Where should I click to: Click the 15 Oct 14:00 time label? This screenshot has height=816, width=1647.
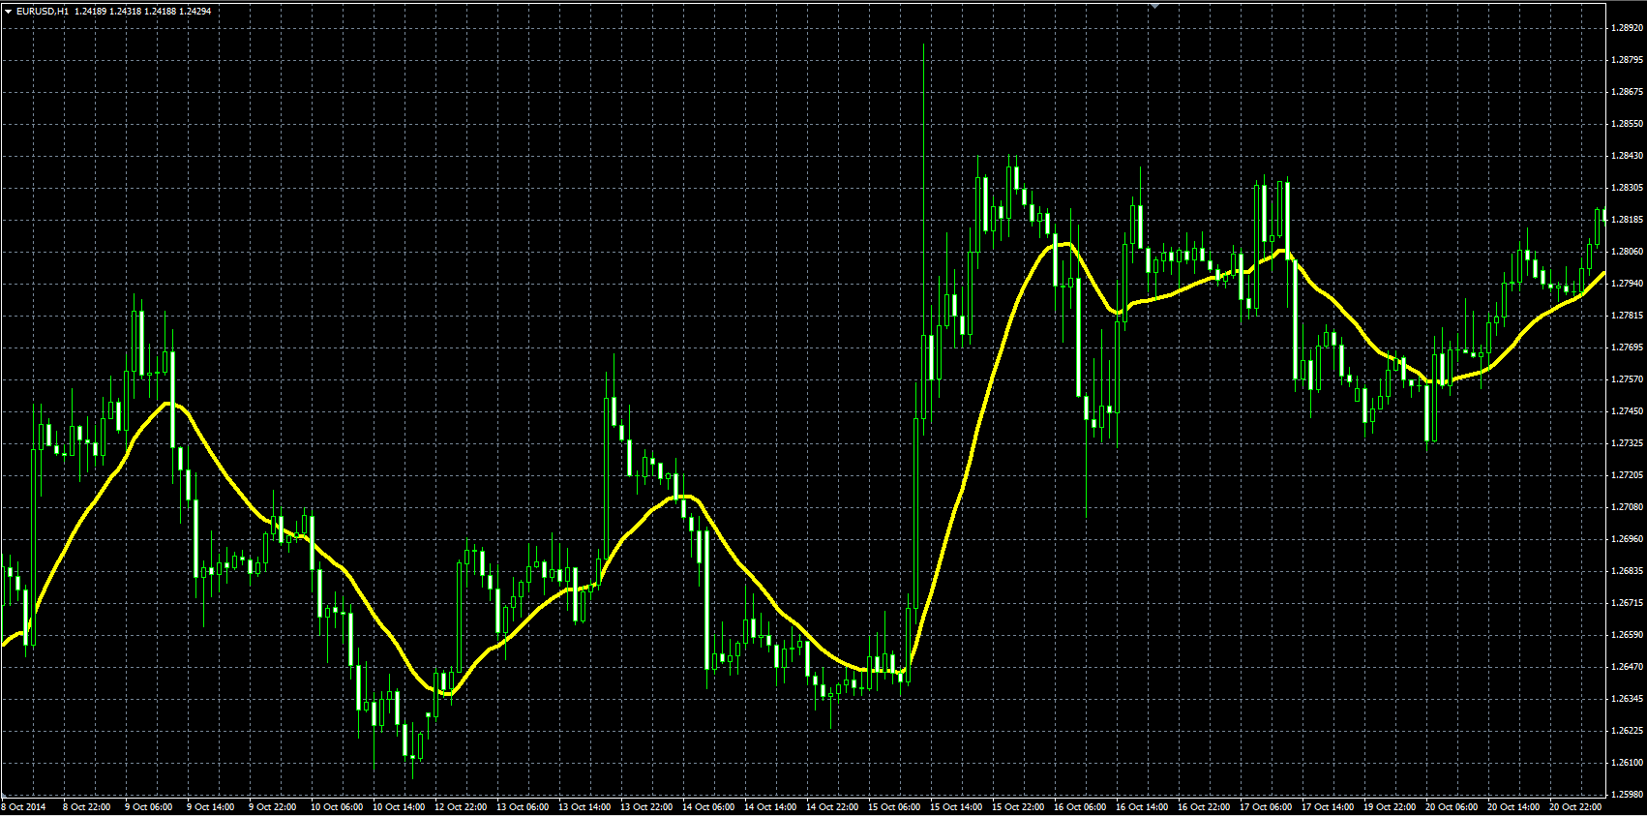click(x=956, y=807)
